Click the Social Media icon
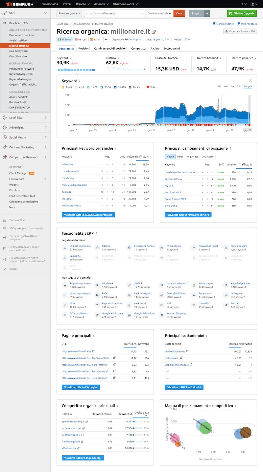Screen dimensions: 263x472 pos(4,137)
